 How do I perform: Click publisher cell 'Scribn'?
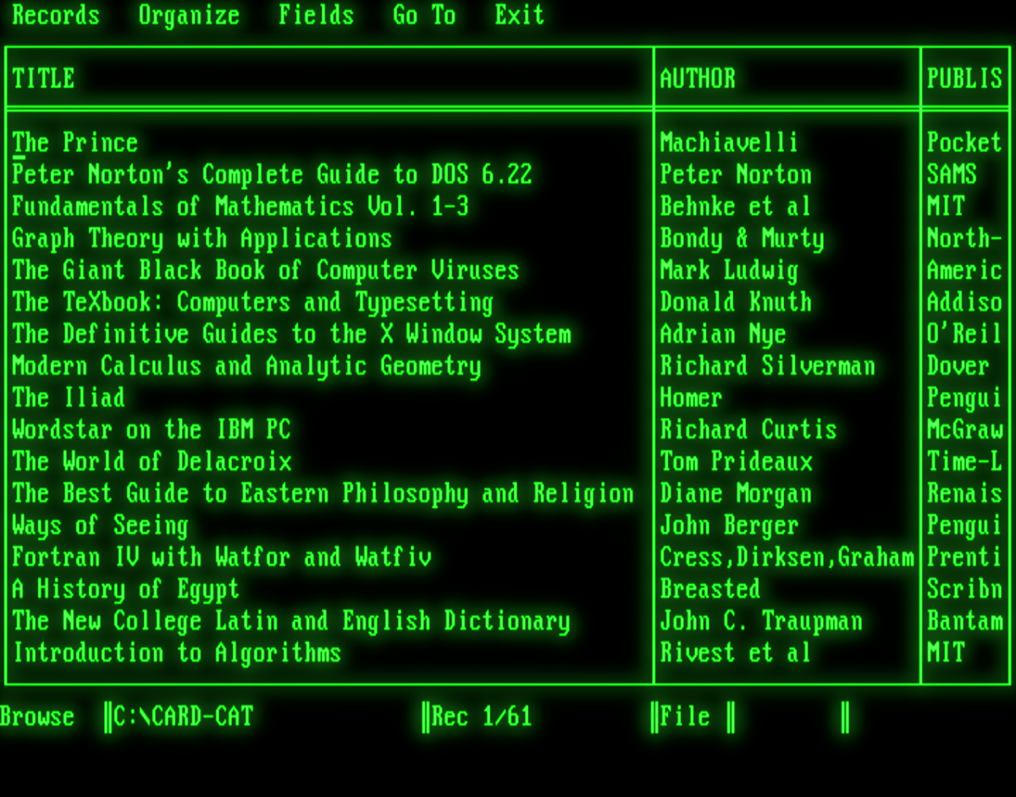tap(964, 590)
